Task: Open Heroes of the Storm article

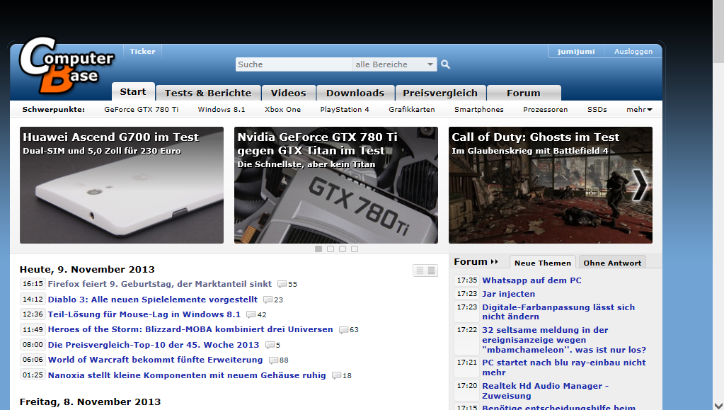Action: tap(190, 329)
